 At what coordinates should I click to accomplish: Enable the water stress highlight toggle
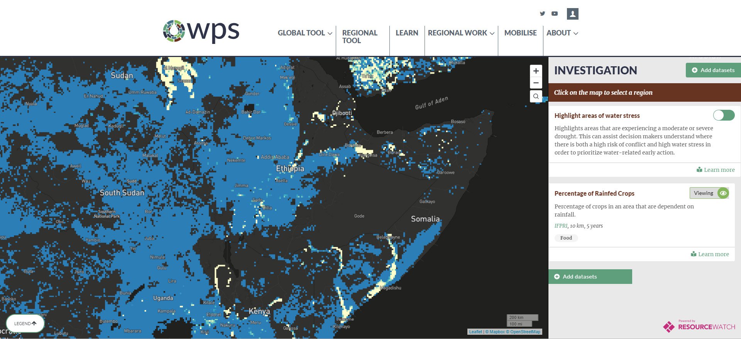(724, 115)
